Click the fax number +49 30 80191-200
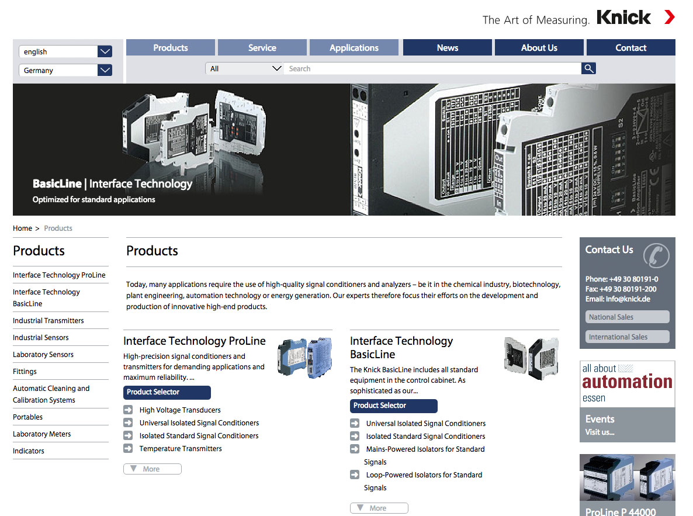 [628, 289]
